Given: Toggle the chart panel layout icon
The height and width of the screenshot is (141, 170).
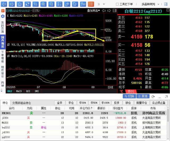Looking at the screenshot, I should point(114,11).
